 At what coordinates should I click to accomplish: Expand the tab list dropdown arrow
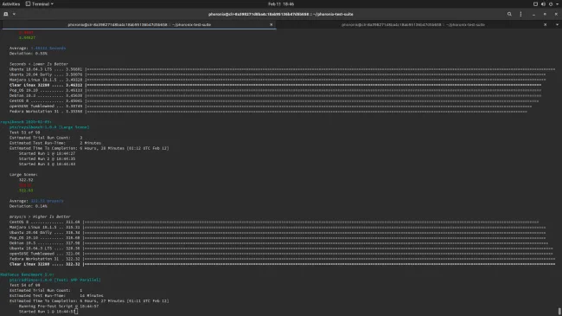pos(557,24)
